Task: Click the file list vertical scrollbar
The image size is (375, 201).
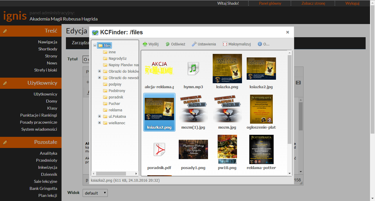Action: pos(289,100)
